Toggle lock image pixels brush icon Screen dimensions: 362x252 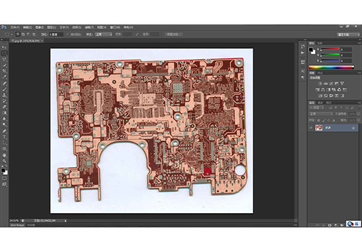324,120
